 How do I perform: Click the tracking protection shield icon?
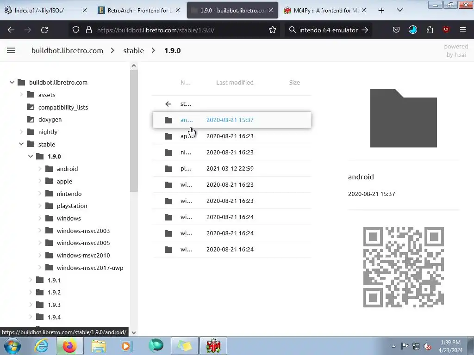click(x=76, y=30)
